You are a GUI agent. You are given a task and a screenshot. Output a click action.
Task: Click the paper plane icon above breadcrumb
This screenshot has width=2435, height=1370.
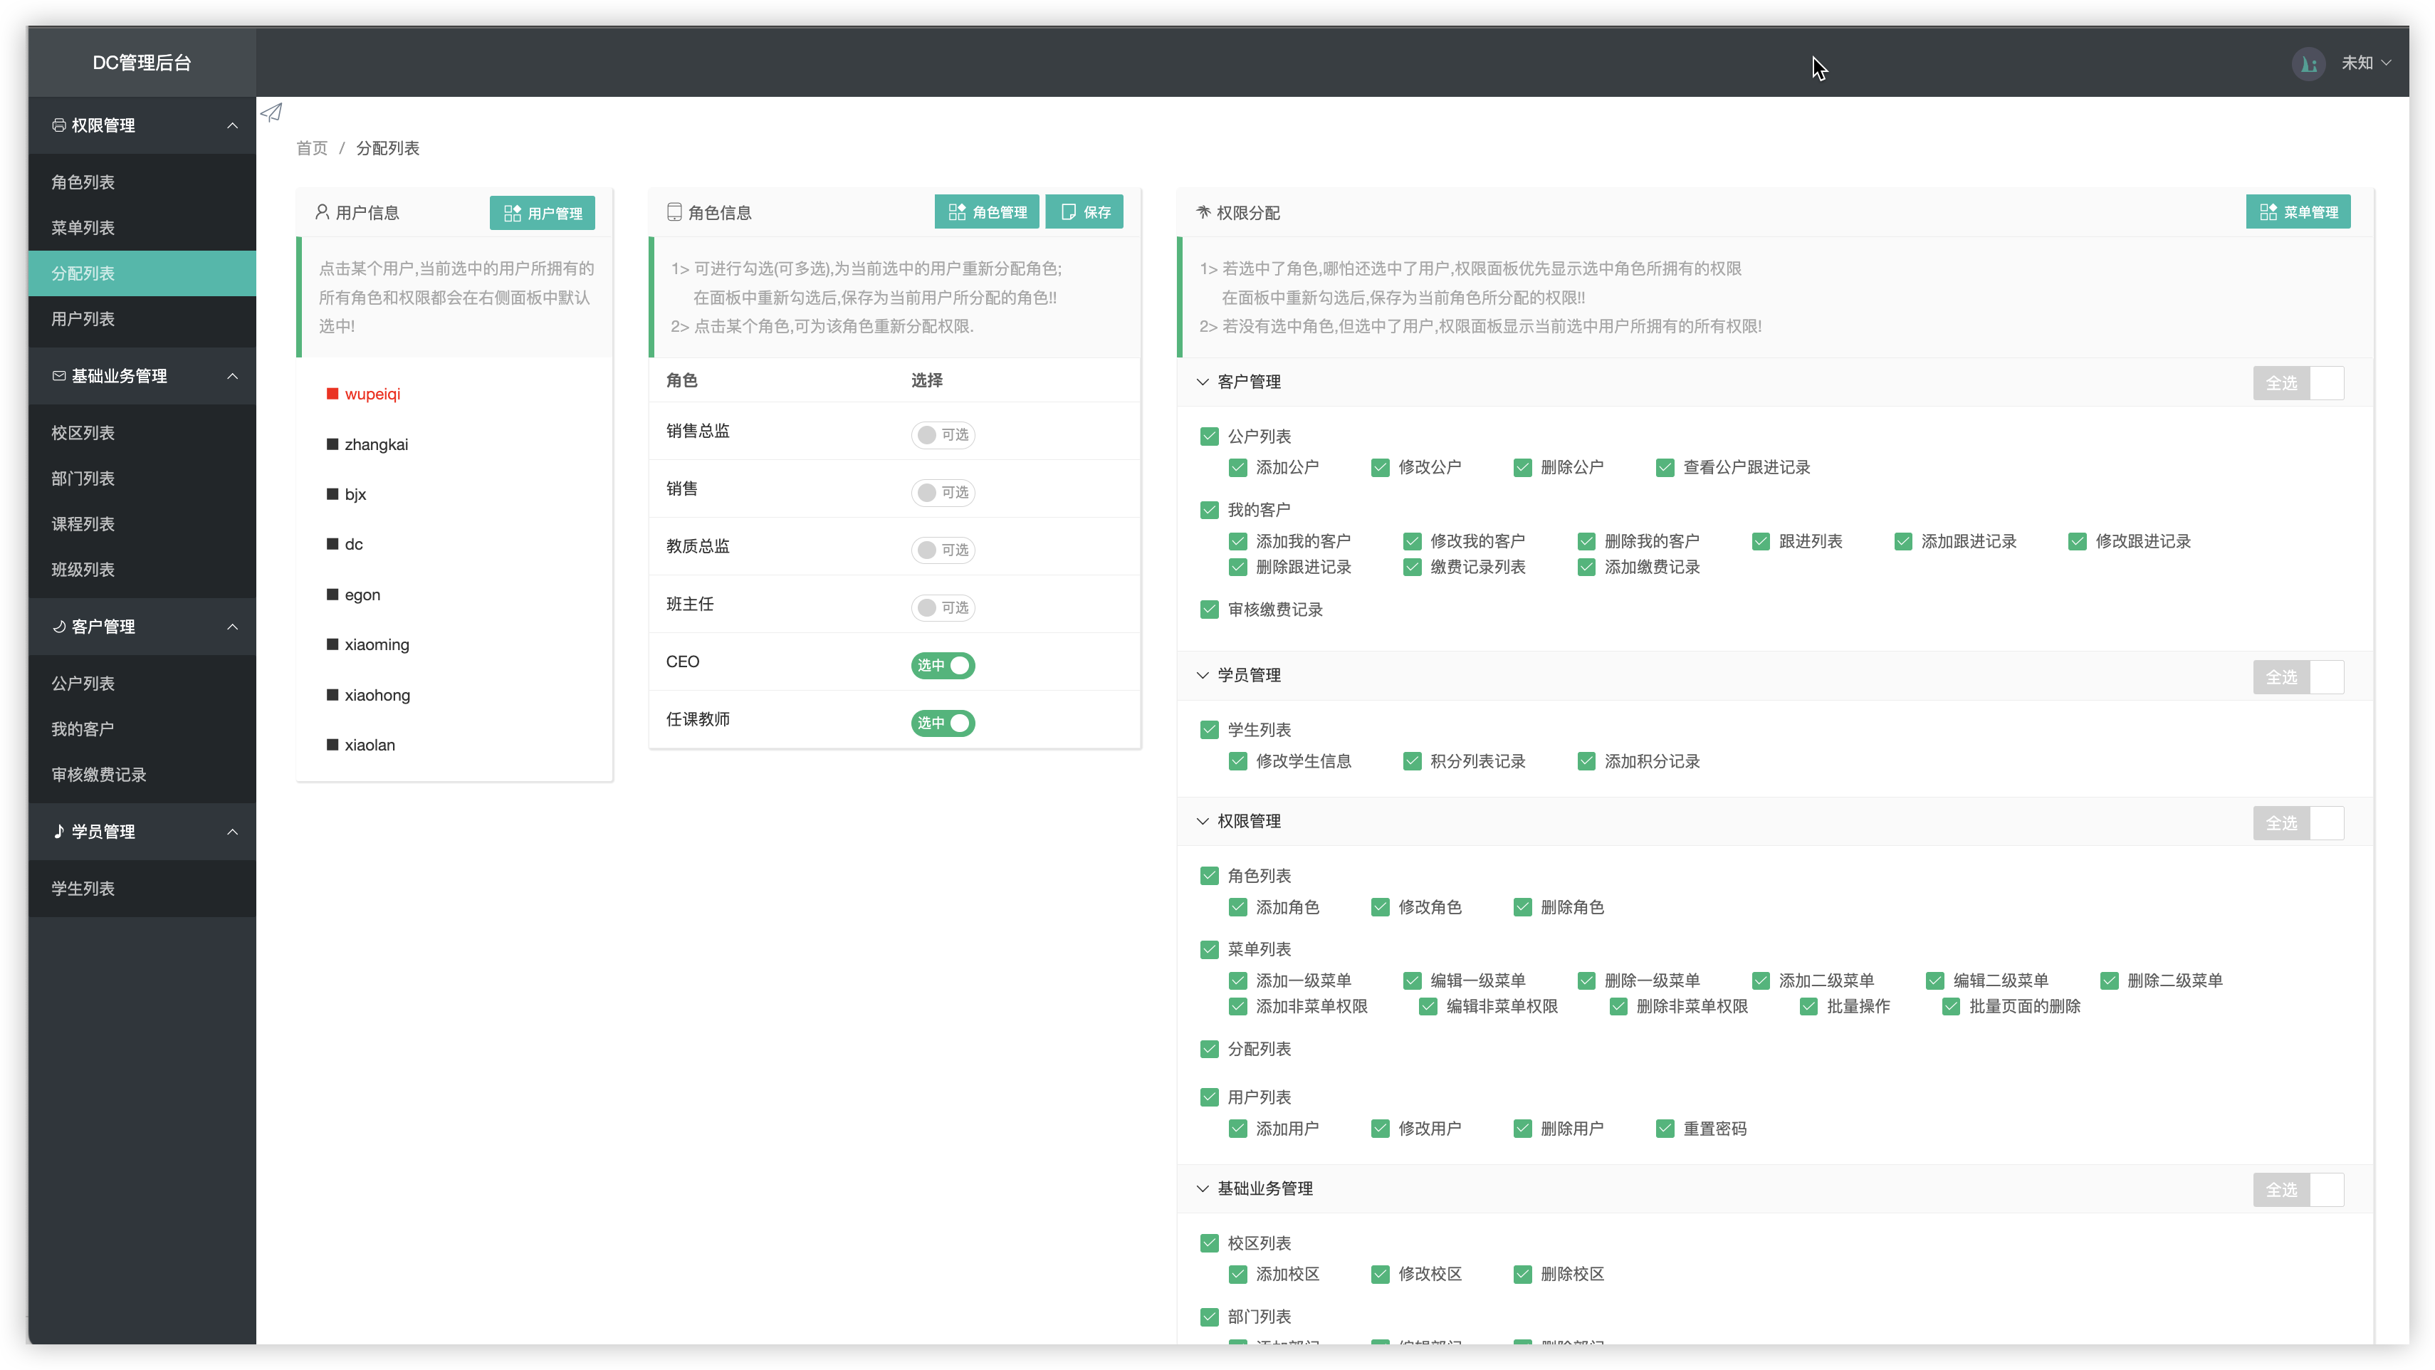[271, 113]
